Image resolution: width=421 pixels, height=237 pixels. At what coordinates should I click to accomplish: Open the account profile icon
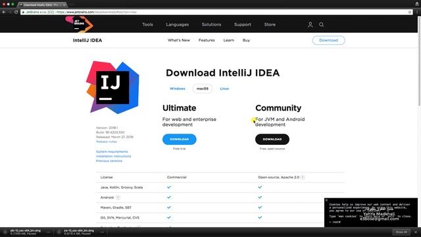tap(310, 25)
